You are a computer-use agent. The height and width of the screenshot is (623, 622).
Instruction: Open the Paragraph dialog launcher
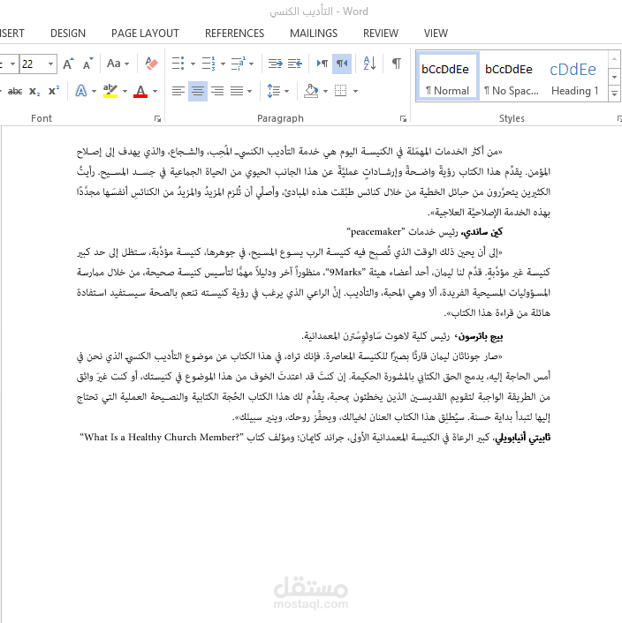pyautogui.click(x=403, y=118)
